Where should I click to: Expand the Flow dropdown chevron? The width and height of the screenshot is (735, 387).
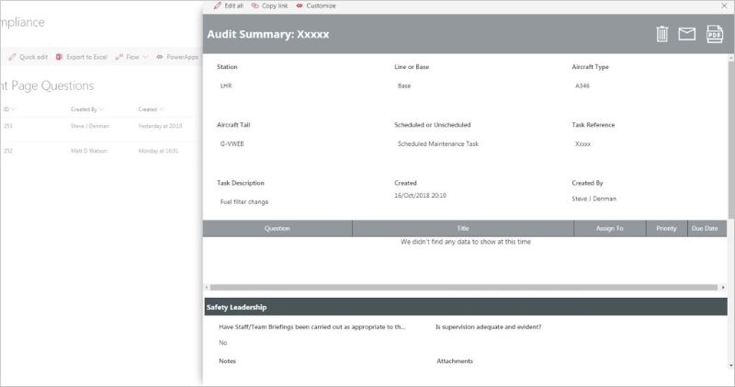click(145, 57)
